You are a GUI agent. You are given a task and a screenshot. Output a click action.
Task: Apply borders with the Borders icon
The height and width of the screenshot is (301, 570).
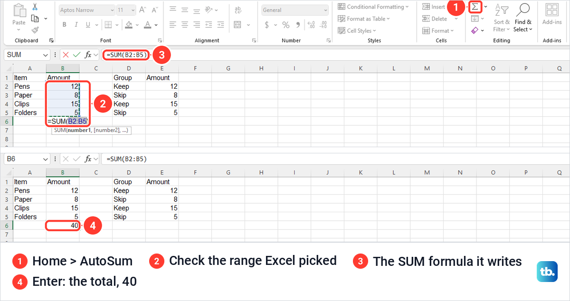pyautogui.click(x=108, y=25)
